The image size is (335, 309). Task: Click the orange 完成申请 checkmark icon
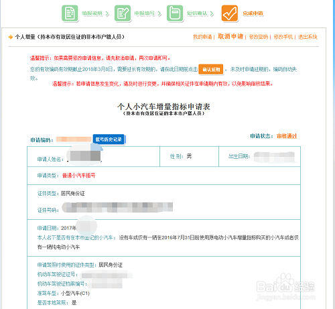pyautogui.click(x=230, y=13)
